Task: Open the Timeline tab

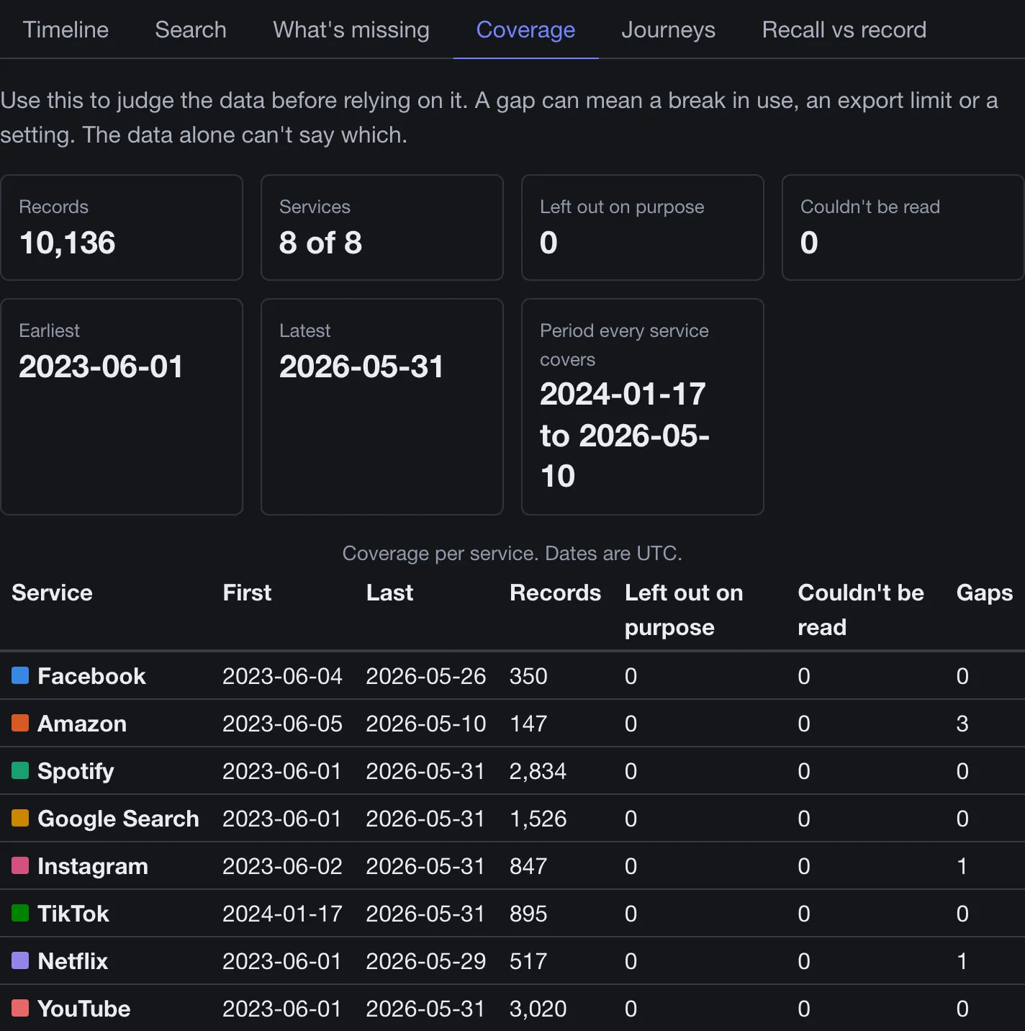Action: pyautogui.click(x=66, y=30)
